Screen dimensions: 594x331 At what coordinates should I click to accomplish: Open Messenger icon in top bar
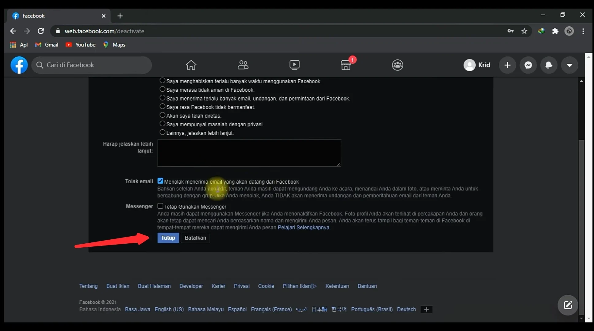coord(528,65)
